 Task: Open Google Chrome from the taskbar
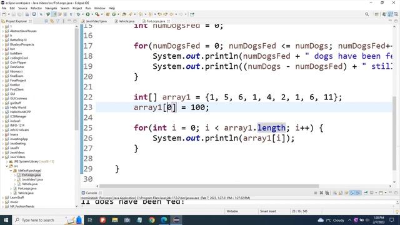pos(152,220)
